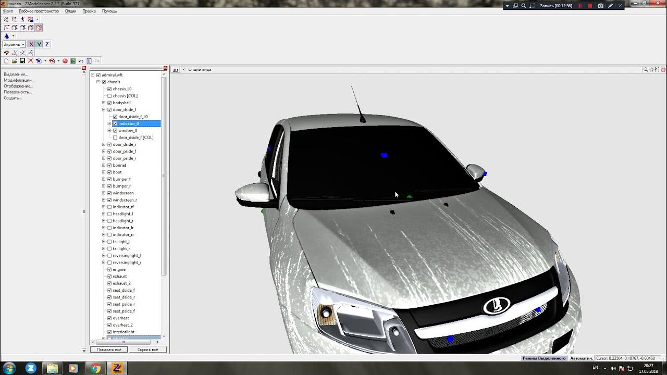Select the engine tree item
Viewport: 667px width, 375px height.
119,269
